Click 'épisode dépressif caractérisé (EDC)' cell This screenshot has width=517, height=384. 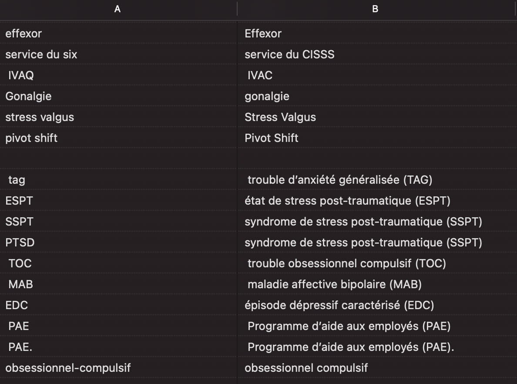(x=339, y=305)
